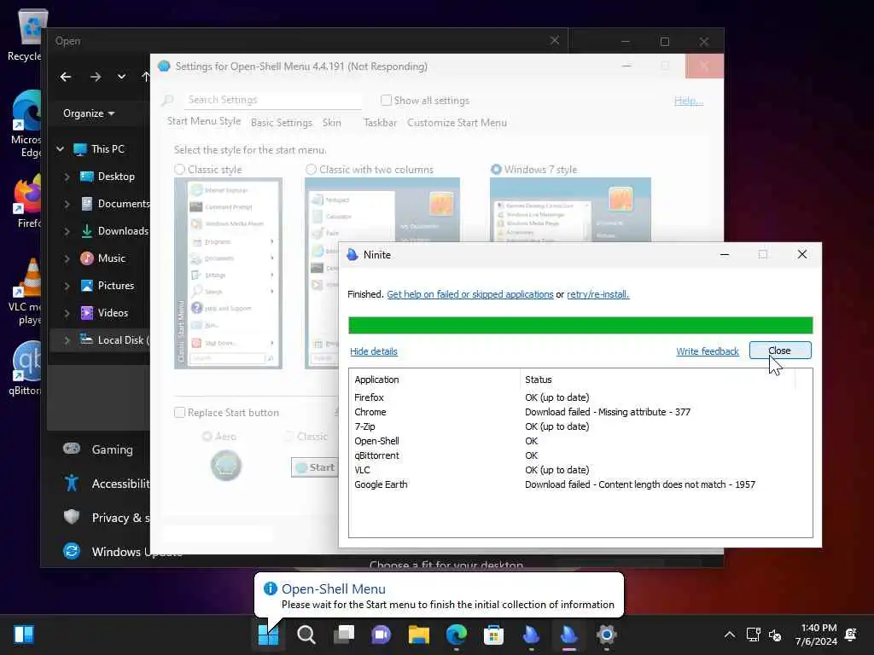Image resolution: width=874 pixels, height=655 pixels.
Task: Collapse This PC tree node
Action: [x=61, y=149]
